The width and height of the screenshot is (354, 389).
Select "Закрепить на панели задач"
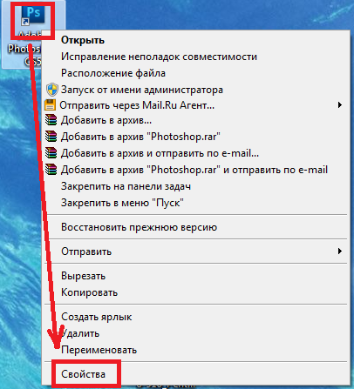click(126, 186)
